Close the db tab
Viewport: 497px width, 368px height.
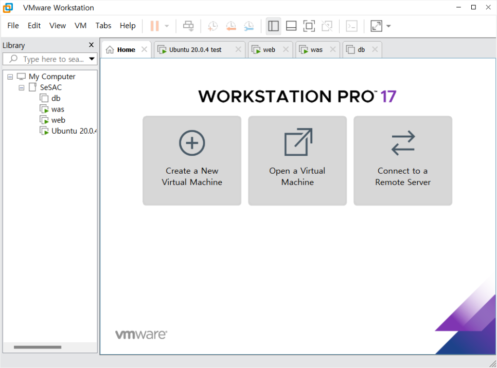(x=375, y=49)
